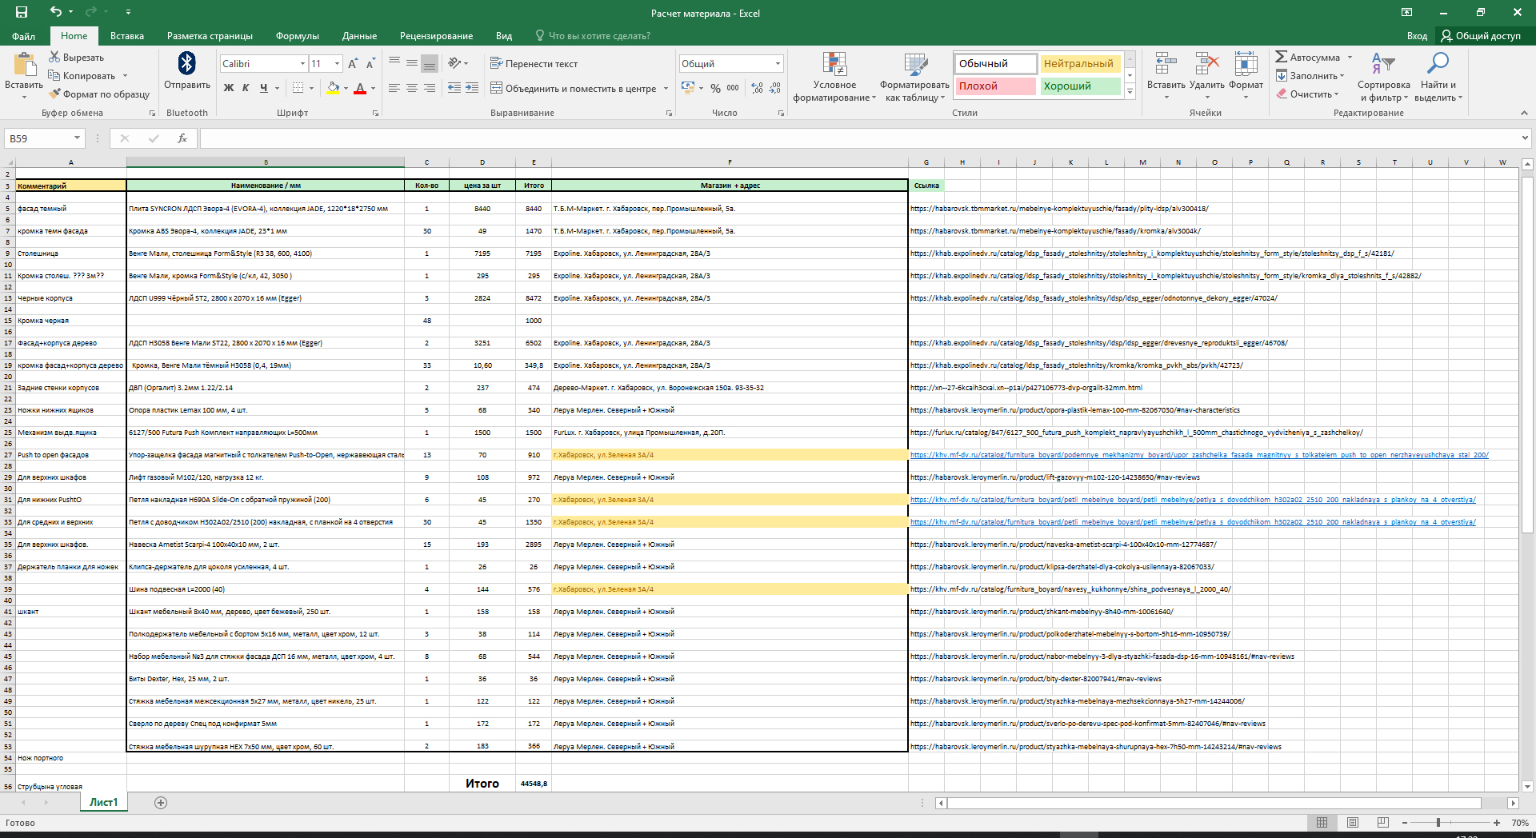Click the font color A icon
The height and width of the screenshot is (838, 1536).
[x=360, y=88]
